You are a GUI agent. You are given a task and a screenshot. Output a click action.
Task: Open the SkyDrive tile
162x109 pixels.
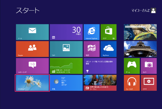tap(108, 49)
